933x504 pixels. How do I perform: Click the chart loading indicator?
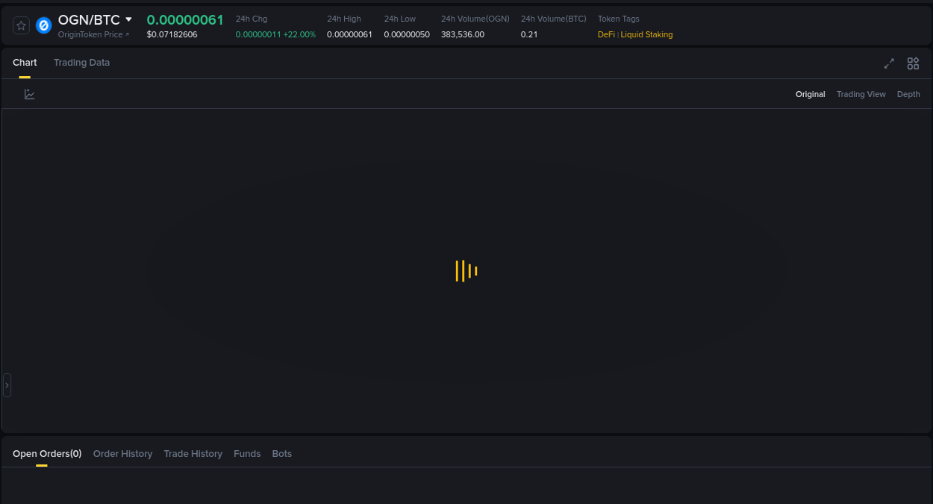click(466, 271)
